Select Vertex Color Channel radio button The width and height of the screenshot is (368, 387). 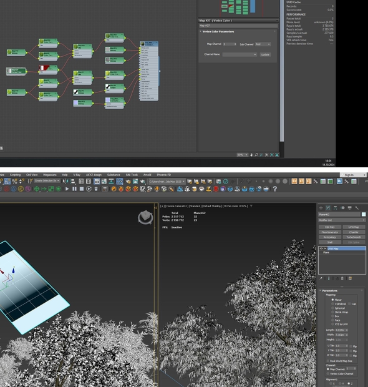point(328,374)
